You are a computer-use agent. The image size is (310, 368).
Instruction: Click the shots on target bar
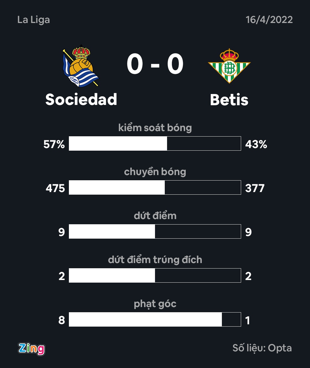click(155, 275)
